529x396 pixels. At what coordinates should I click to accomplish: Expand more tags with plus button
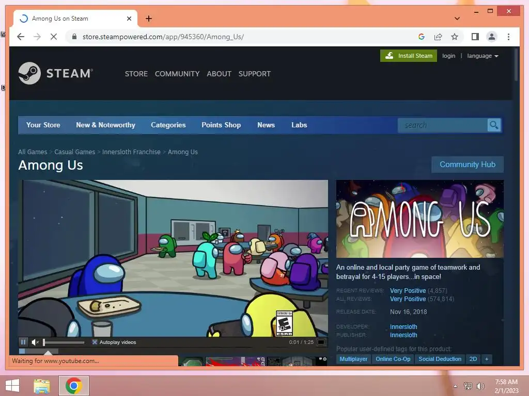tap(487, 359)
